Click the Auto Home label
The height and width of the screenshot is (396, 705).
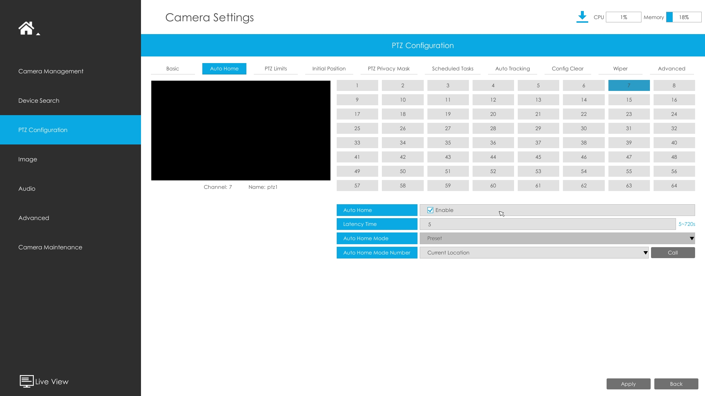(x=377, y=210)
